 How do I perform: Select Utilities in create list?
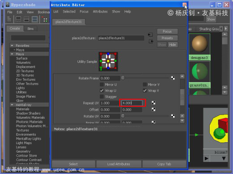click(21, 92)
